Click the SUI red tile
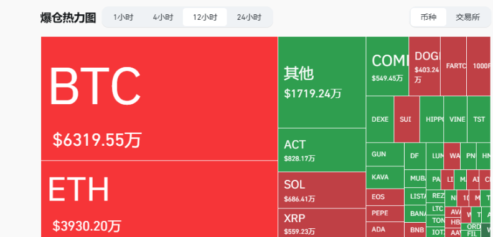Viewport: 493px width, 237px height. (x=407, y=119)
